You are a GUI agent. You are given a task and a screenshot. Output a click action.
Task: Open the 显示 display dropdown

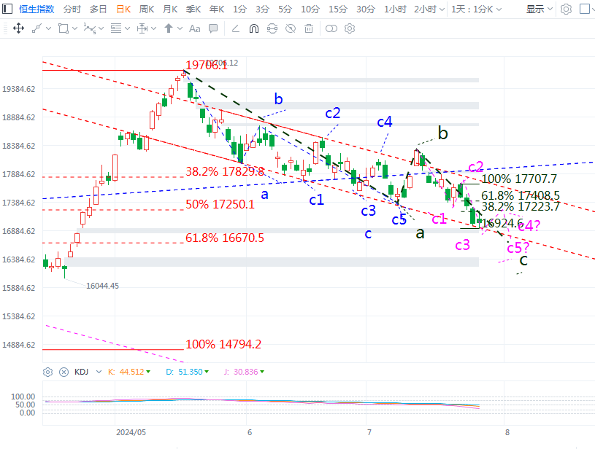tap(540, 9)
